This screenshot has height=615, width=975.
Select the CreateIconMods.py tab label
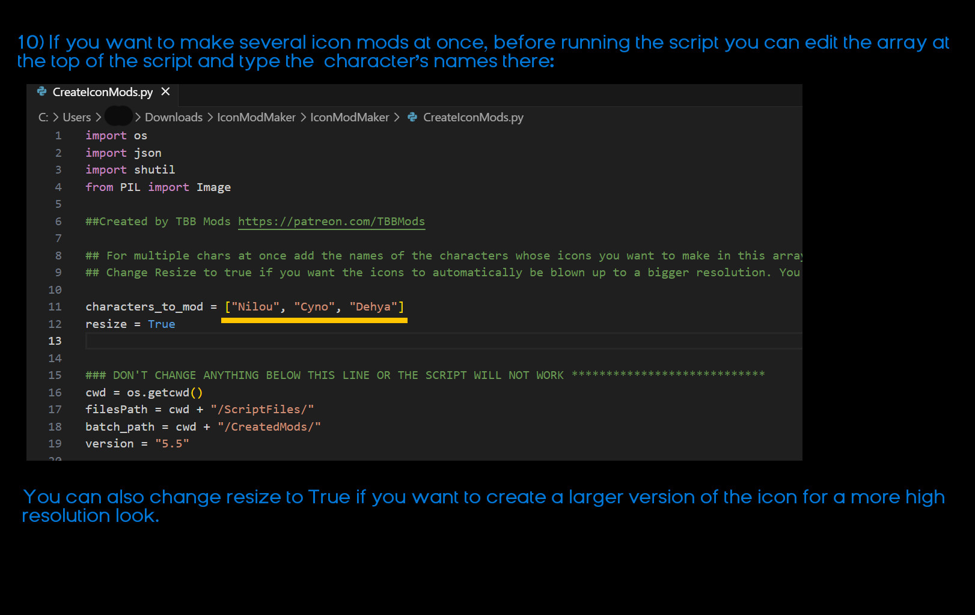pos(102,92)
